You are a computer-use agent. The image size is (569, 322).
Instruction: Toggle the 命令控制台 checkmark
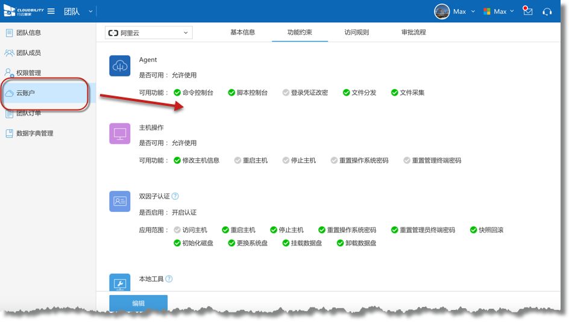point(177,93)
